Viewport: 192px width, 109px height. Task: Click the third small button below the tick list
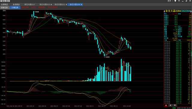pyautogui.click(x=175, y=105)
